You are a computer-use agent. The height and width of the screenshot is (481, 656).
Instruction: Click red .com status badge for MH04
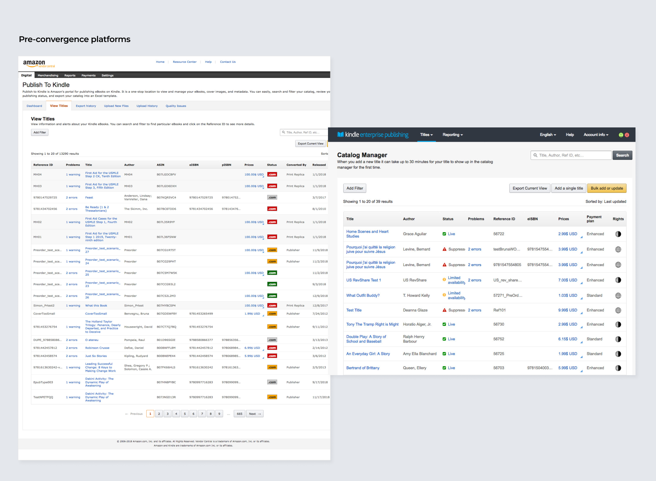click(272, 175)
